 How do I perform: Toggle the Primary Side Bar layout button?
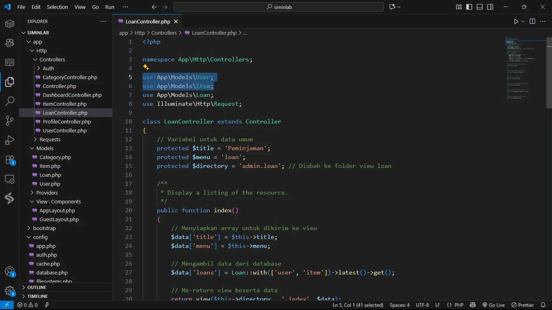click(469, 7)
